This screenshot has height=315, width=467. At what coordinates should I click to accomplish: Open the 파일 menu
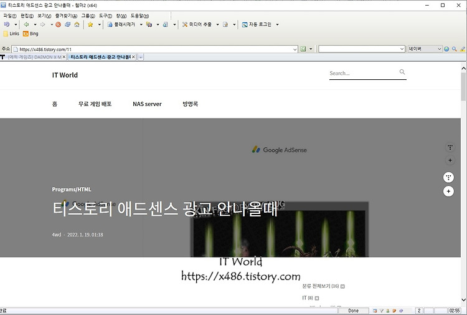pos(10,16)
